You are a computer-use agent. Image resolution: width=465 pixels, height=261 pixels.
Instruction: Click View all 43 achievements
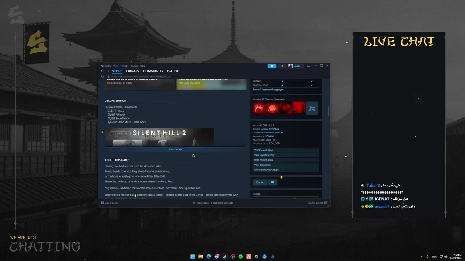point(312,108)
